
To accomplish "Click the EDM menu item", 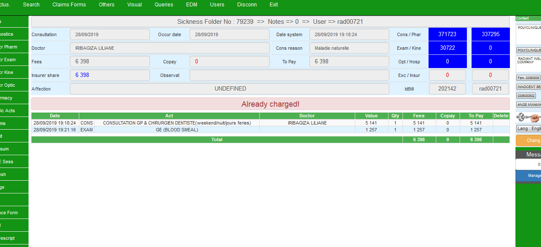I will pyautogui.click(x=192, y=5).
